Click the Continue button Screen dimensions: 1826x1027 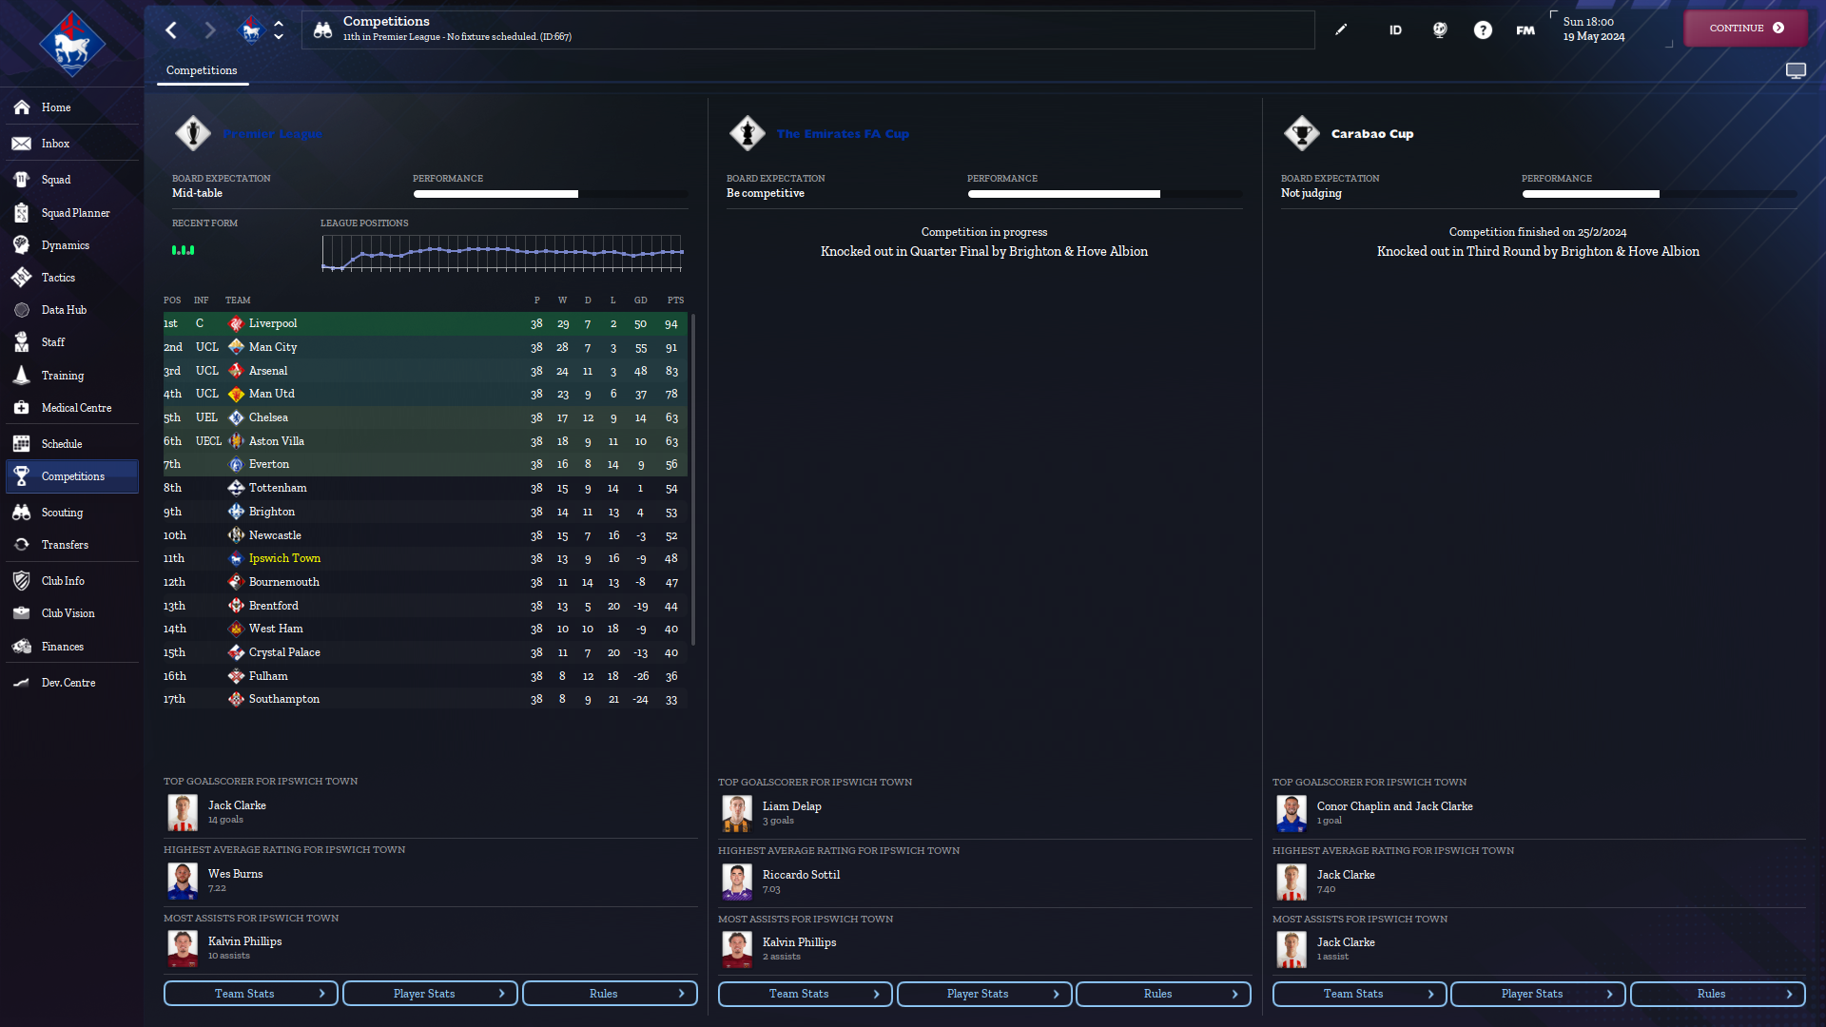pos(1746,29)
